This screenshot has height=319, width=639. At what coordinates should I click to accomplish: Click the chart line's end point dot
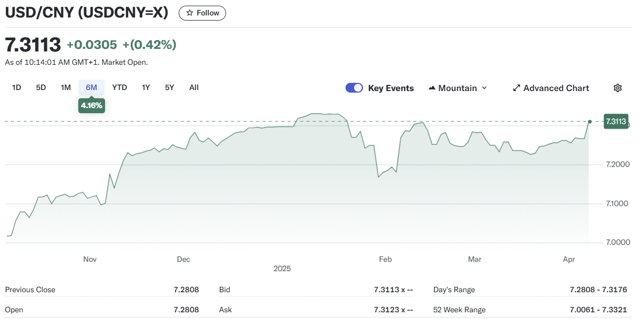click(590, 121)
